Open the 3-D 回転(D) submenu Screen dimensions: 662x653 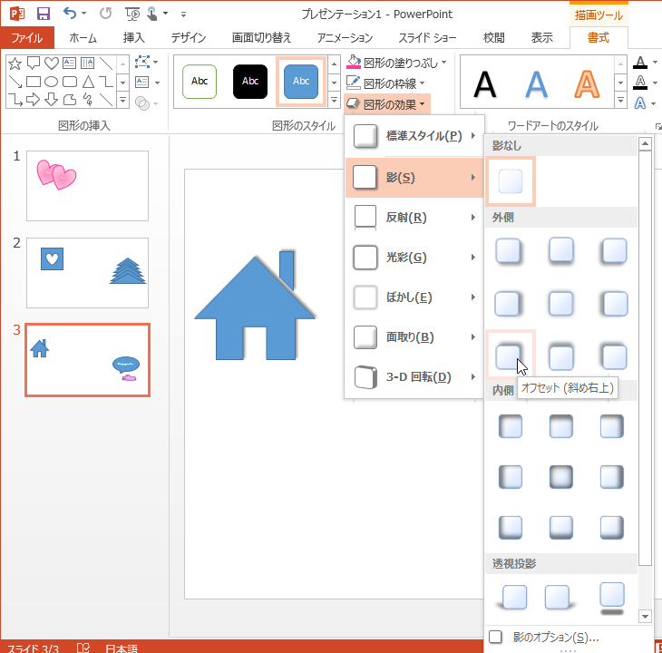(x=414, y=377)
